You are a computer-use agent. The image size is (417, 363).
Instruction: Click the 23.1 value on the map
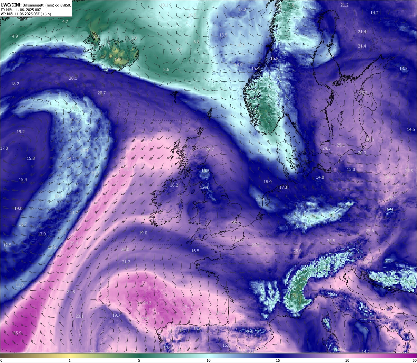coord(79,316)
